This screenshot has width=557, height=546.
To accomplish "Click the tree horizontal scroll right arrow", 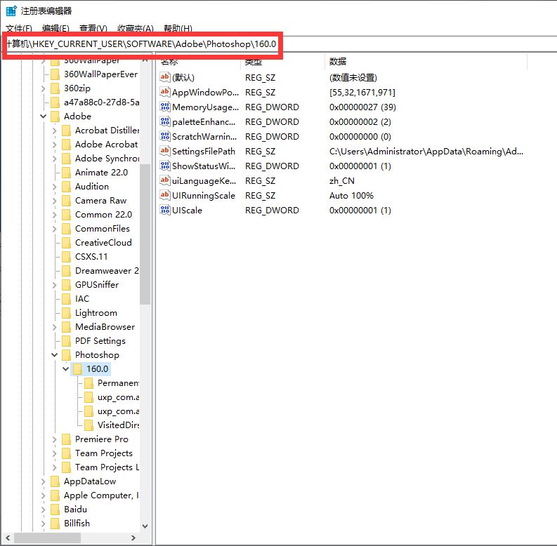I will (133, 538).
